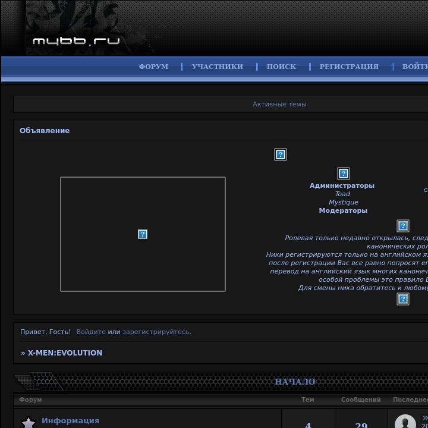Open the ПОИСК menu item
This screenshot has height=428, width=428.
[281, 67]
